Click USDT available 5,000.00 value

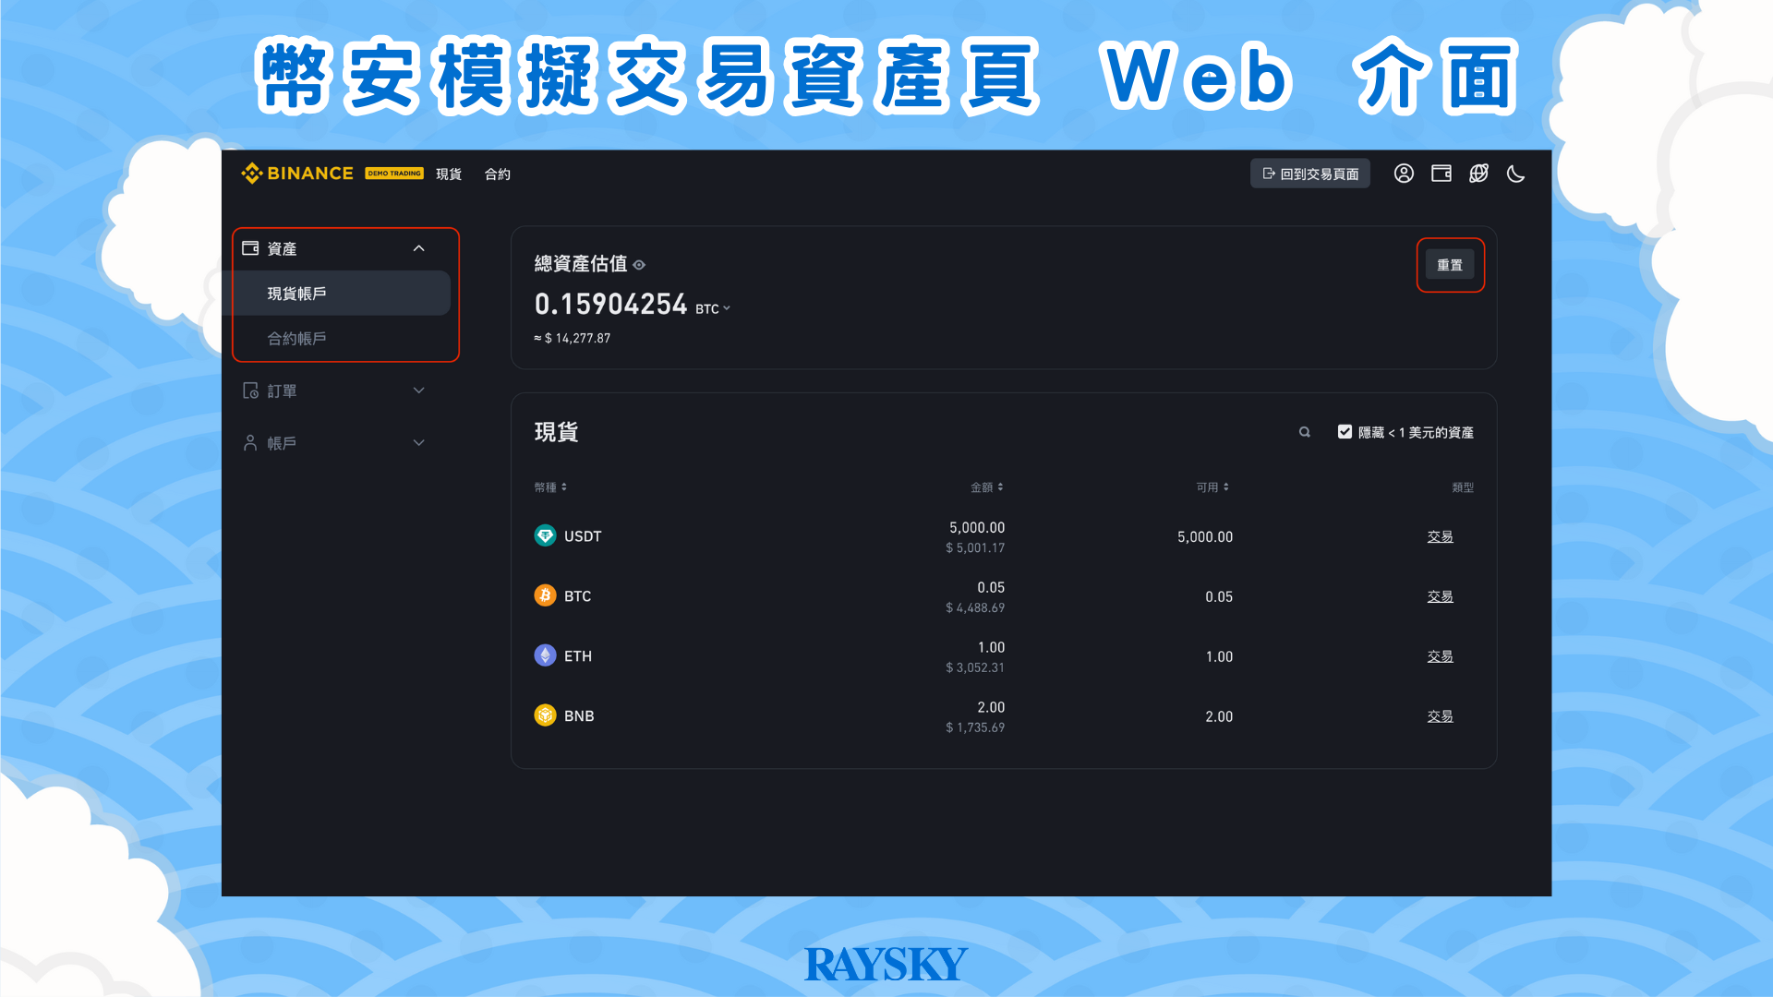1205,537
